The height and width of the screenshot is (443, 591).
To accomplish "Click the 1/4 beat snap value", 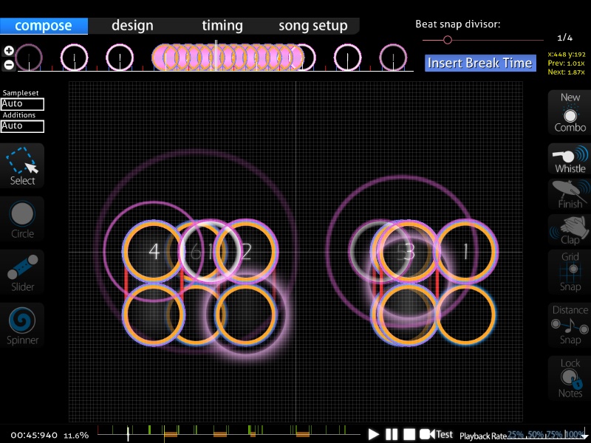I will pyautogui.click(x=564, y=38).
